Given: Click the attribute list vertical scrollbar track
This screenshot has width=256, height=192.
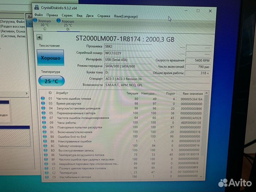Looking at the screenshot, I should (204, 135).
